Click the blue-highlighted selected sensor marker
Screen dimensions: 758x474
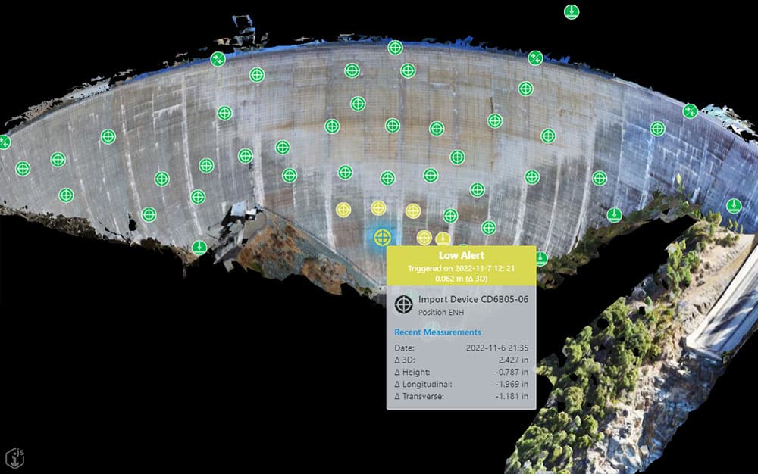[x=381, y=237]
